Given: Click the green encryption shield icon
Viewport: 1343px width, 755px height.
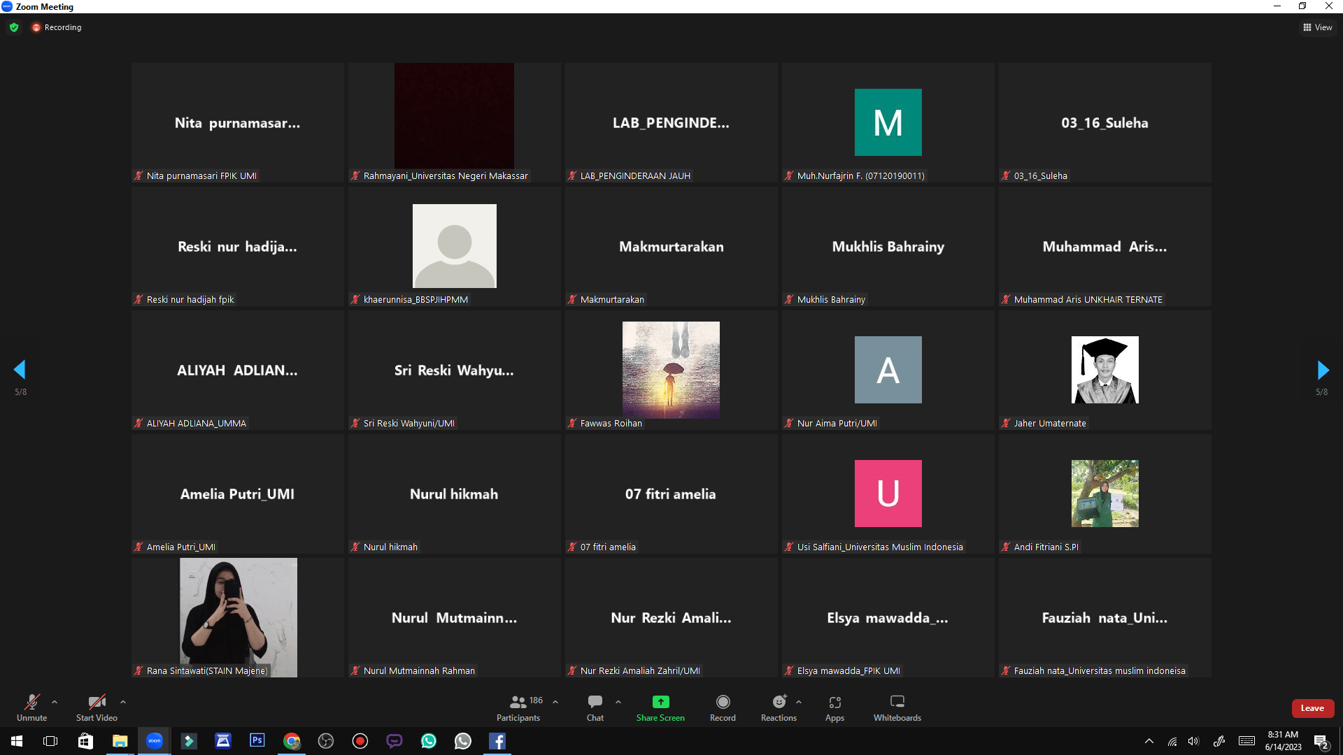Looking at the screenshot, I should pyautogui.click(x=14, y=27).
